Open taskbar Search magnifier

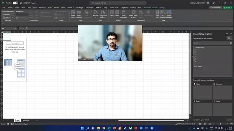pyautogui.click(x=88, y=128)
